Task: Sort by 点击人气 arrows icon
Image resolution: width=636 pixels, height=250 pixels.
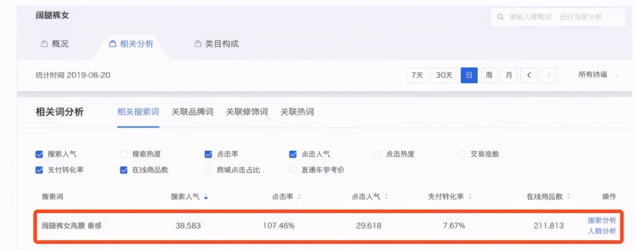Action: coord(386,197)
